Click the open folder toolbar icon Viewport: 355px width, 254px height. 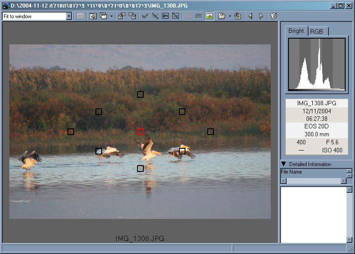[222, 16]
